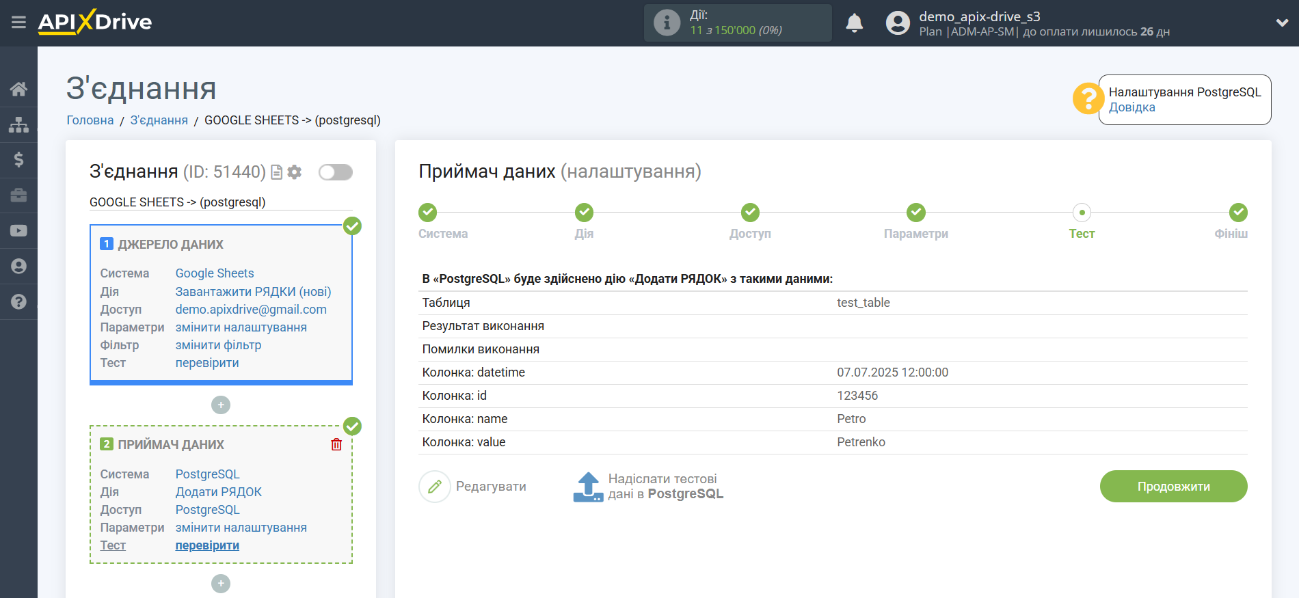Click the demo_apix-drive_s3 account name
The height and width of the screenshot is (598, 1299).
pos(980,16)
